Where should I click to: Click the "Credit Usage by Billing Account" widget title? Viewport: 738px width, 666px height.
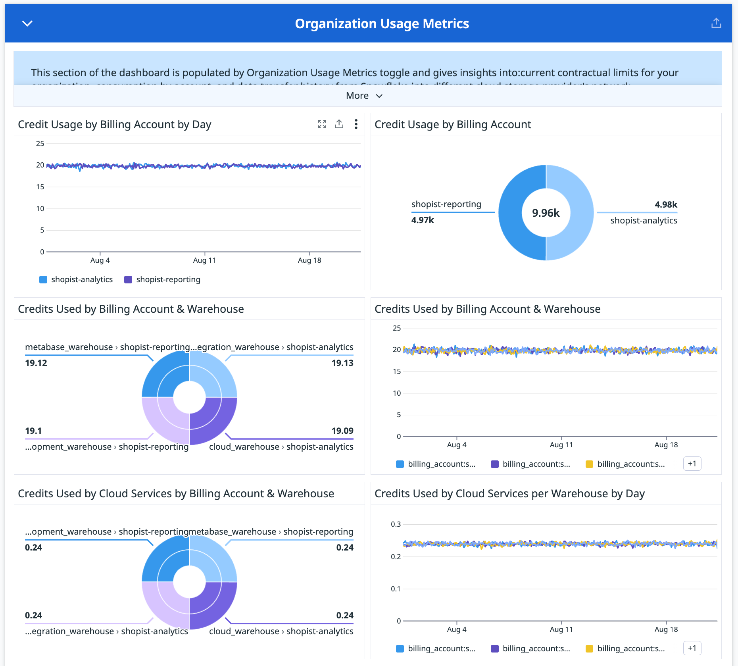(453, 124)
